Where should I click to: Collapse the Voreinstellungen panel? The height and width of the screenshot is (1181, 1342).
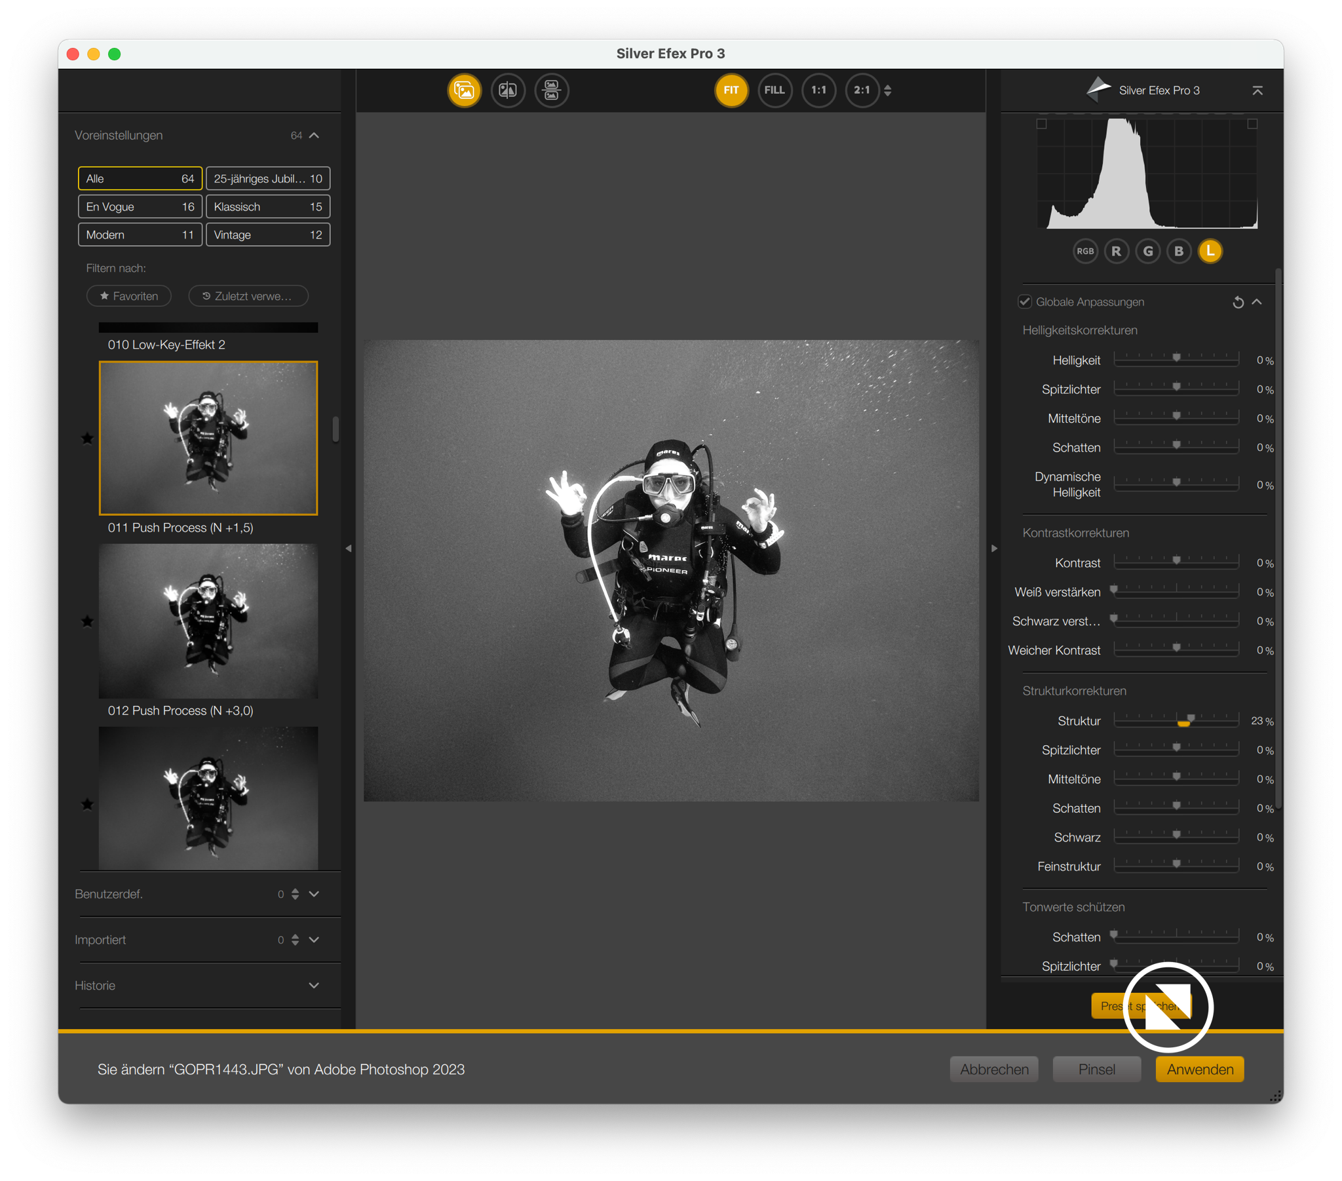(x=314, y=135)
